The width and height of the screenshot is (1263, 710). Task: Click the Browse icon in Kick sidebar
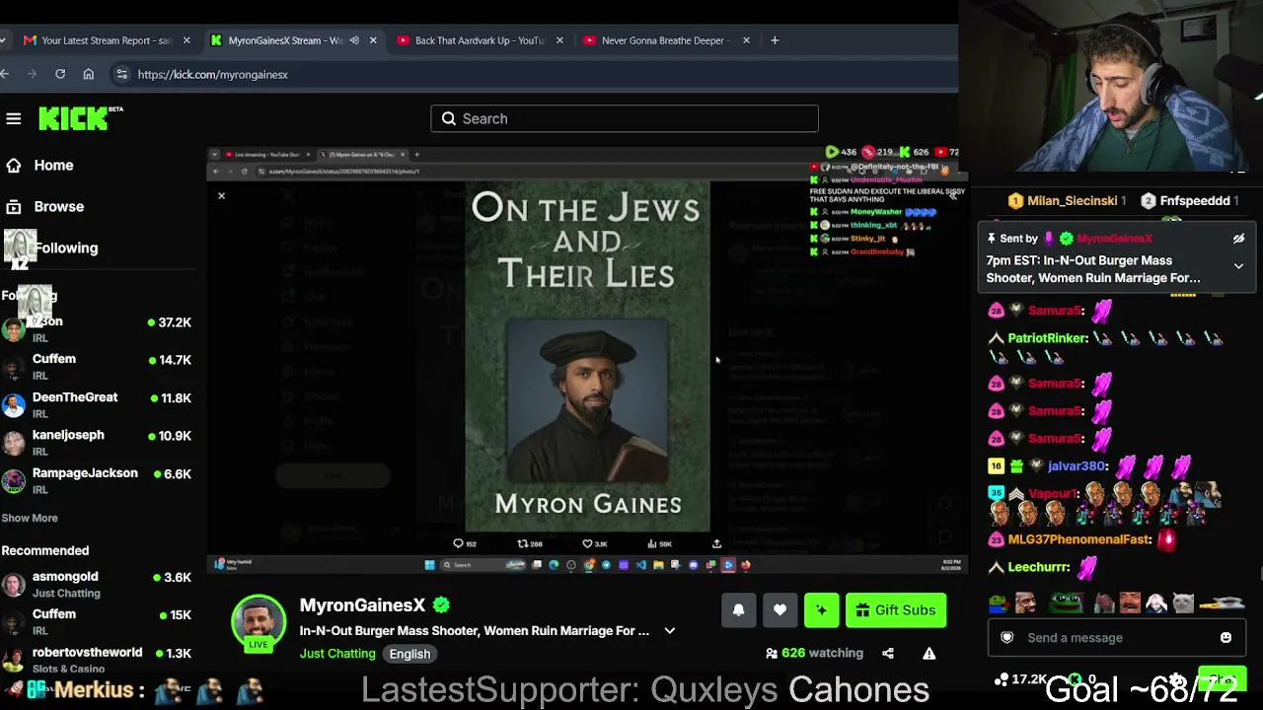14,207
